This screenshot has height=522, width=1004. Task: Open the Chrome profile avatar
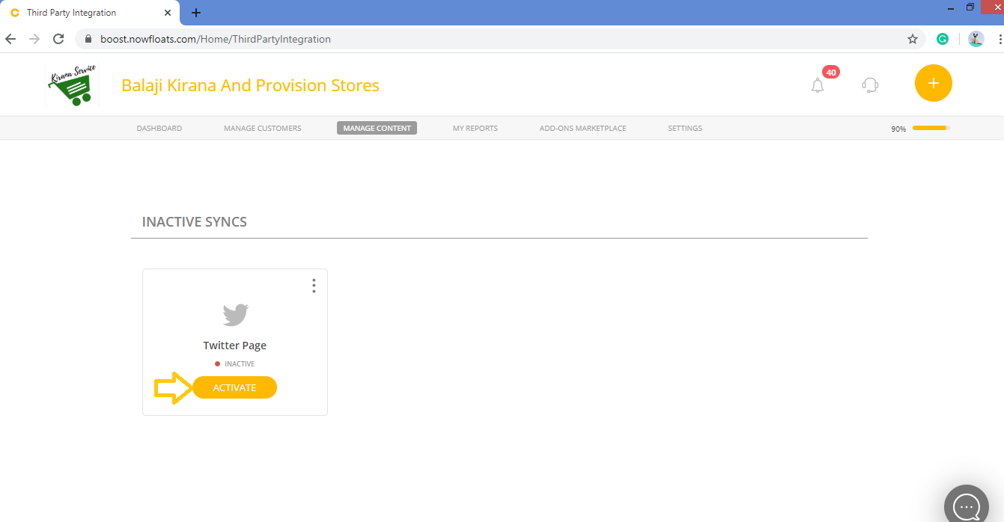click(x=976, y=39)
